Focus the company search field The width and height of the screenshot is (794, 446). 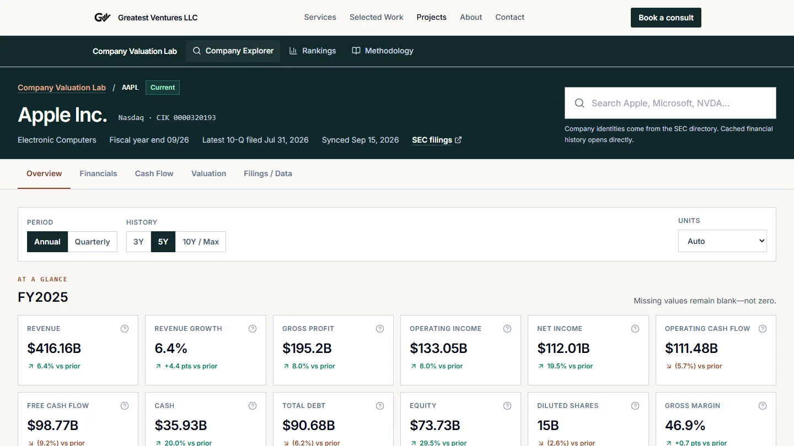click(x=670, y=103)
